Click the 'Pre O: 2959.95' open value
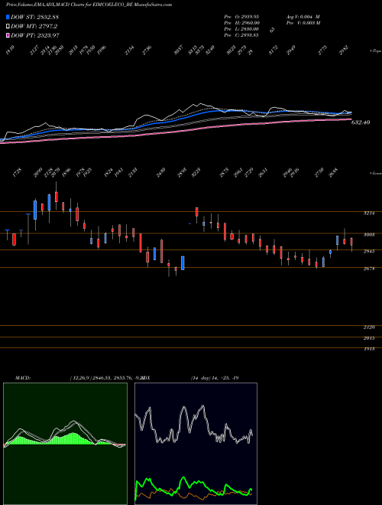Screen dimensions: 382x505 point(241,16)
